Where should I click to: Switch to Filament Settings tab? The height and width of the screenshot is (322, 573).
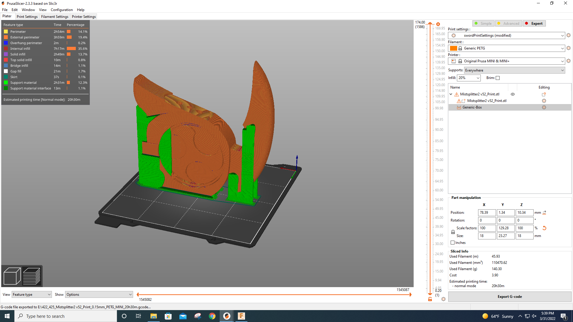click(x=55, y=17)
